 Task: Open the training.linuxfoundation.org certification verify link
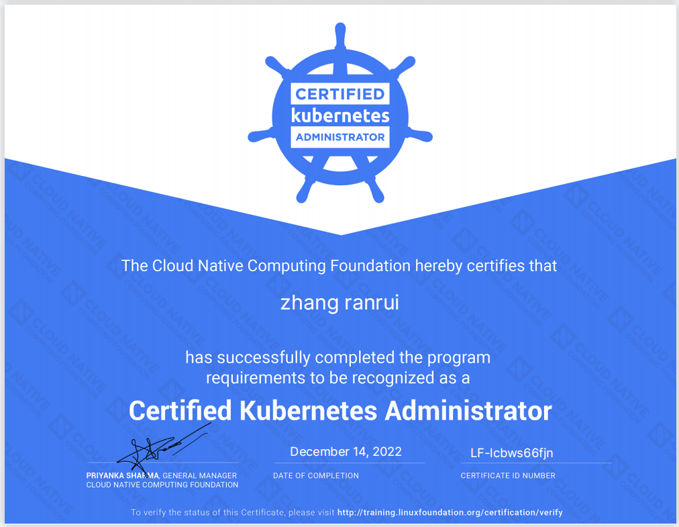click(450, 512)
